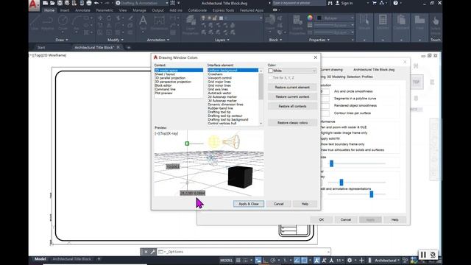Open the Architectural units dropdown in status bar
The height and width of the screenshot is (265, 471).
(387, 260)
